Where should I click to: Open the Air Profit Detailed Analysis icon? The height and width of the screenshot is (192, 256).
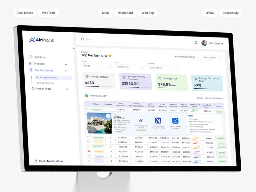coord(141,121)
